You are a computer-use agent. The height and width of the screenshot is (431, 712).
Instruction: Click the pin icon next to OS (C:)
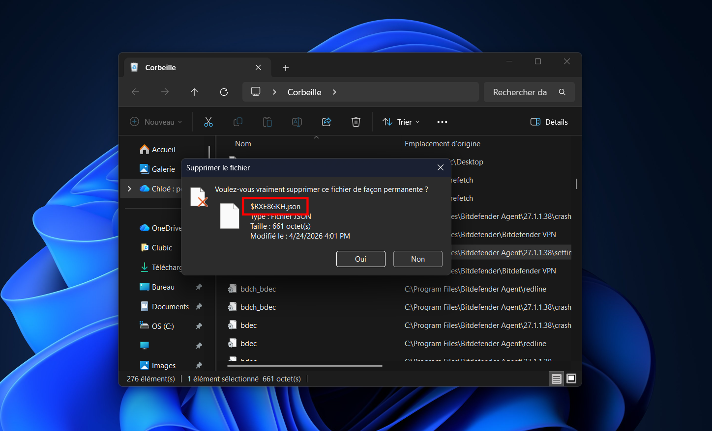click(199, 326)
